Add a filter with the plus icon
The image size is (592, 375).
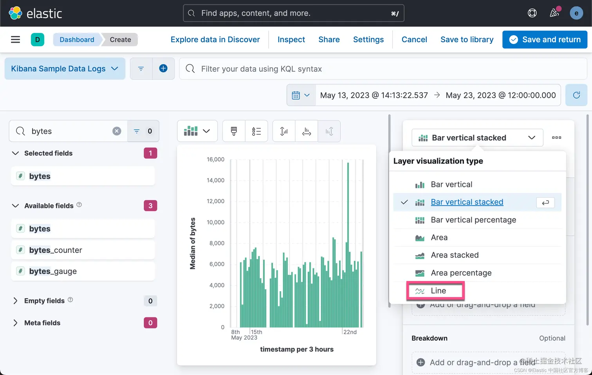coord(163,69)
